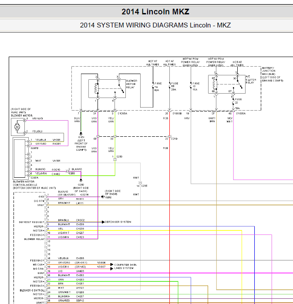Select the C1035B connector label

coord(177,113)
